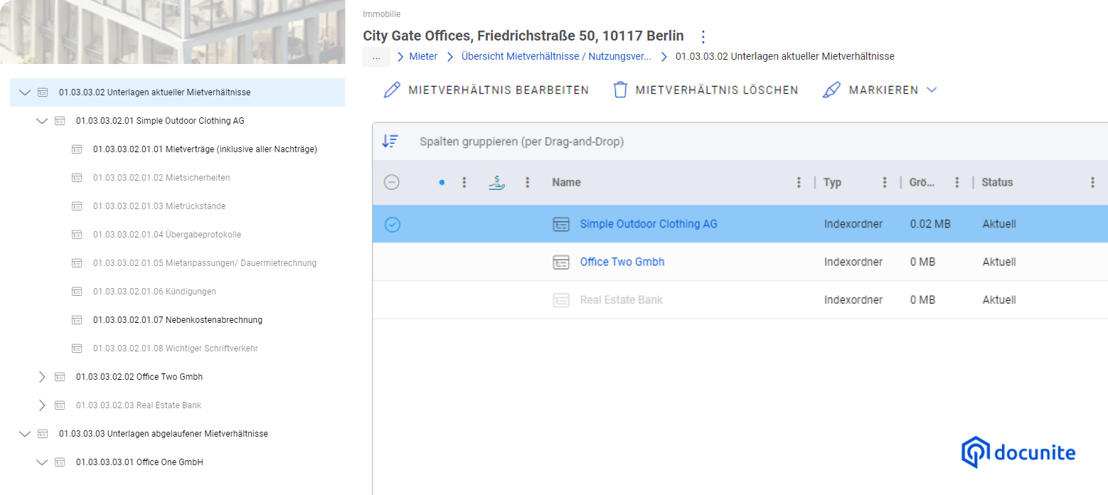This screenshot has height=495, width=1108.
Task: Open the Name column options menu
Action: tap(799, 183)
